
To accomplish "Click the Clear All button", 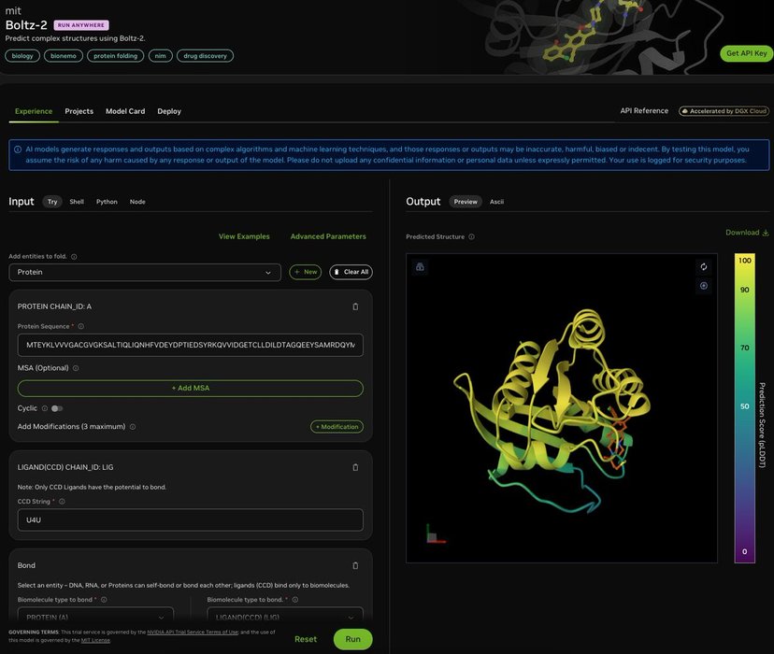I will click(x=351, y=272).
